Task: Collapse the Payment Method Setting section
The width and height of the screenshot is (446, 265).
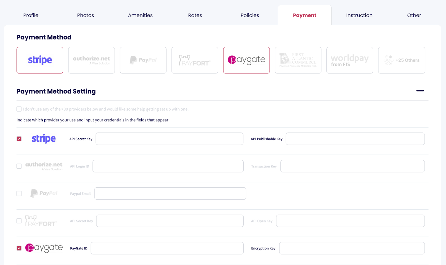Action: coord(420,91)
